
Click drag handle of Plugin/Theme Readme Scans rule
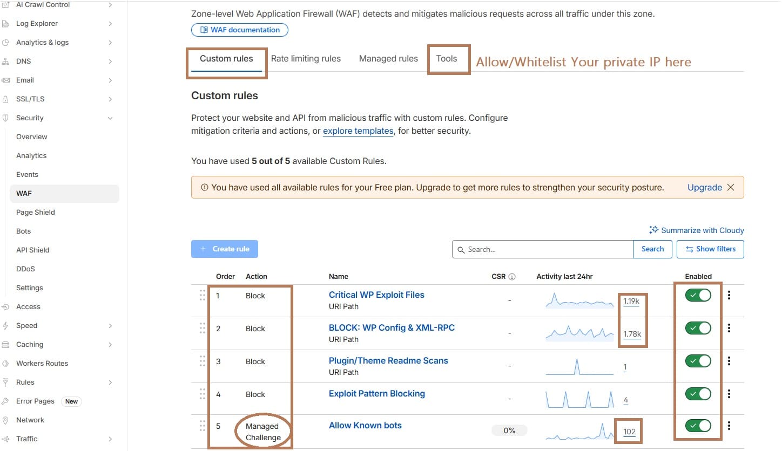point(203,361)
